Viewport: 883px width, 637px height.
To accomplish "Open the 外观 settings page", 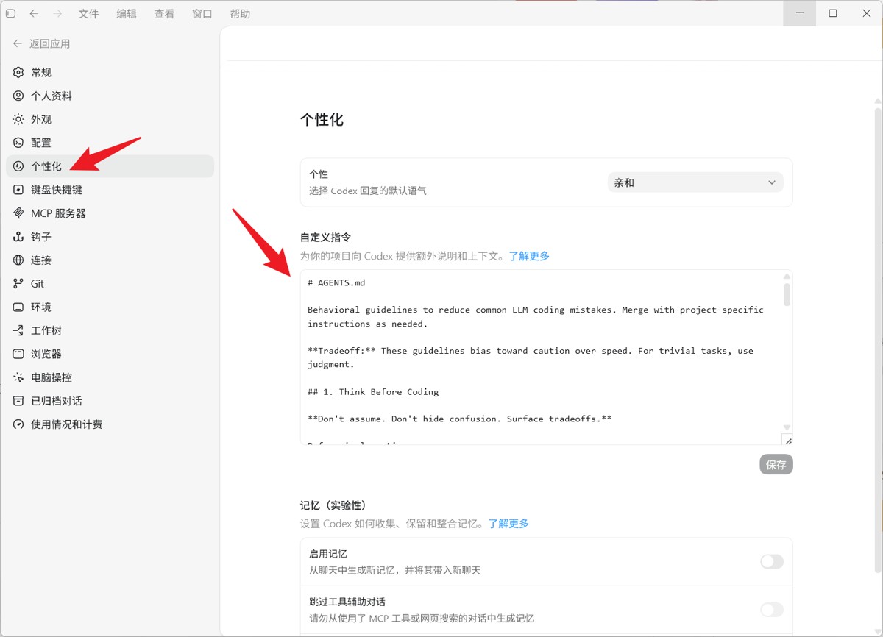I will pyautogui.click(x=110, y=119).
